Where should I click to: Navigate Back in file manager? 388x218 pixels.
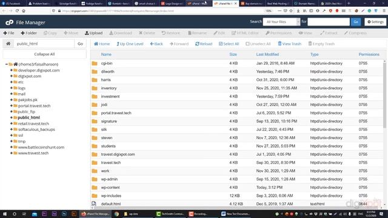click(156, 44)
